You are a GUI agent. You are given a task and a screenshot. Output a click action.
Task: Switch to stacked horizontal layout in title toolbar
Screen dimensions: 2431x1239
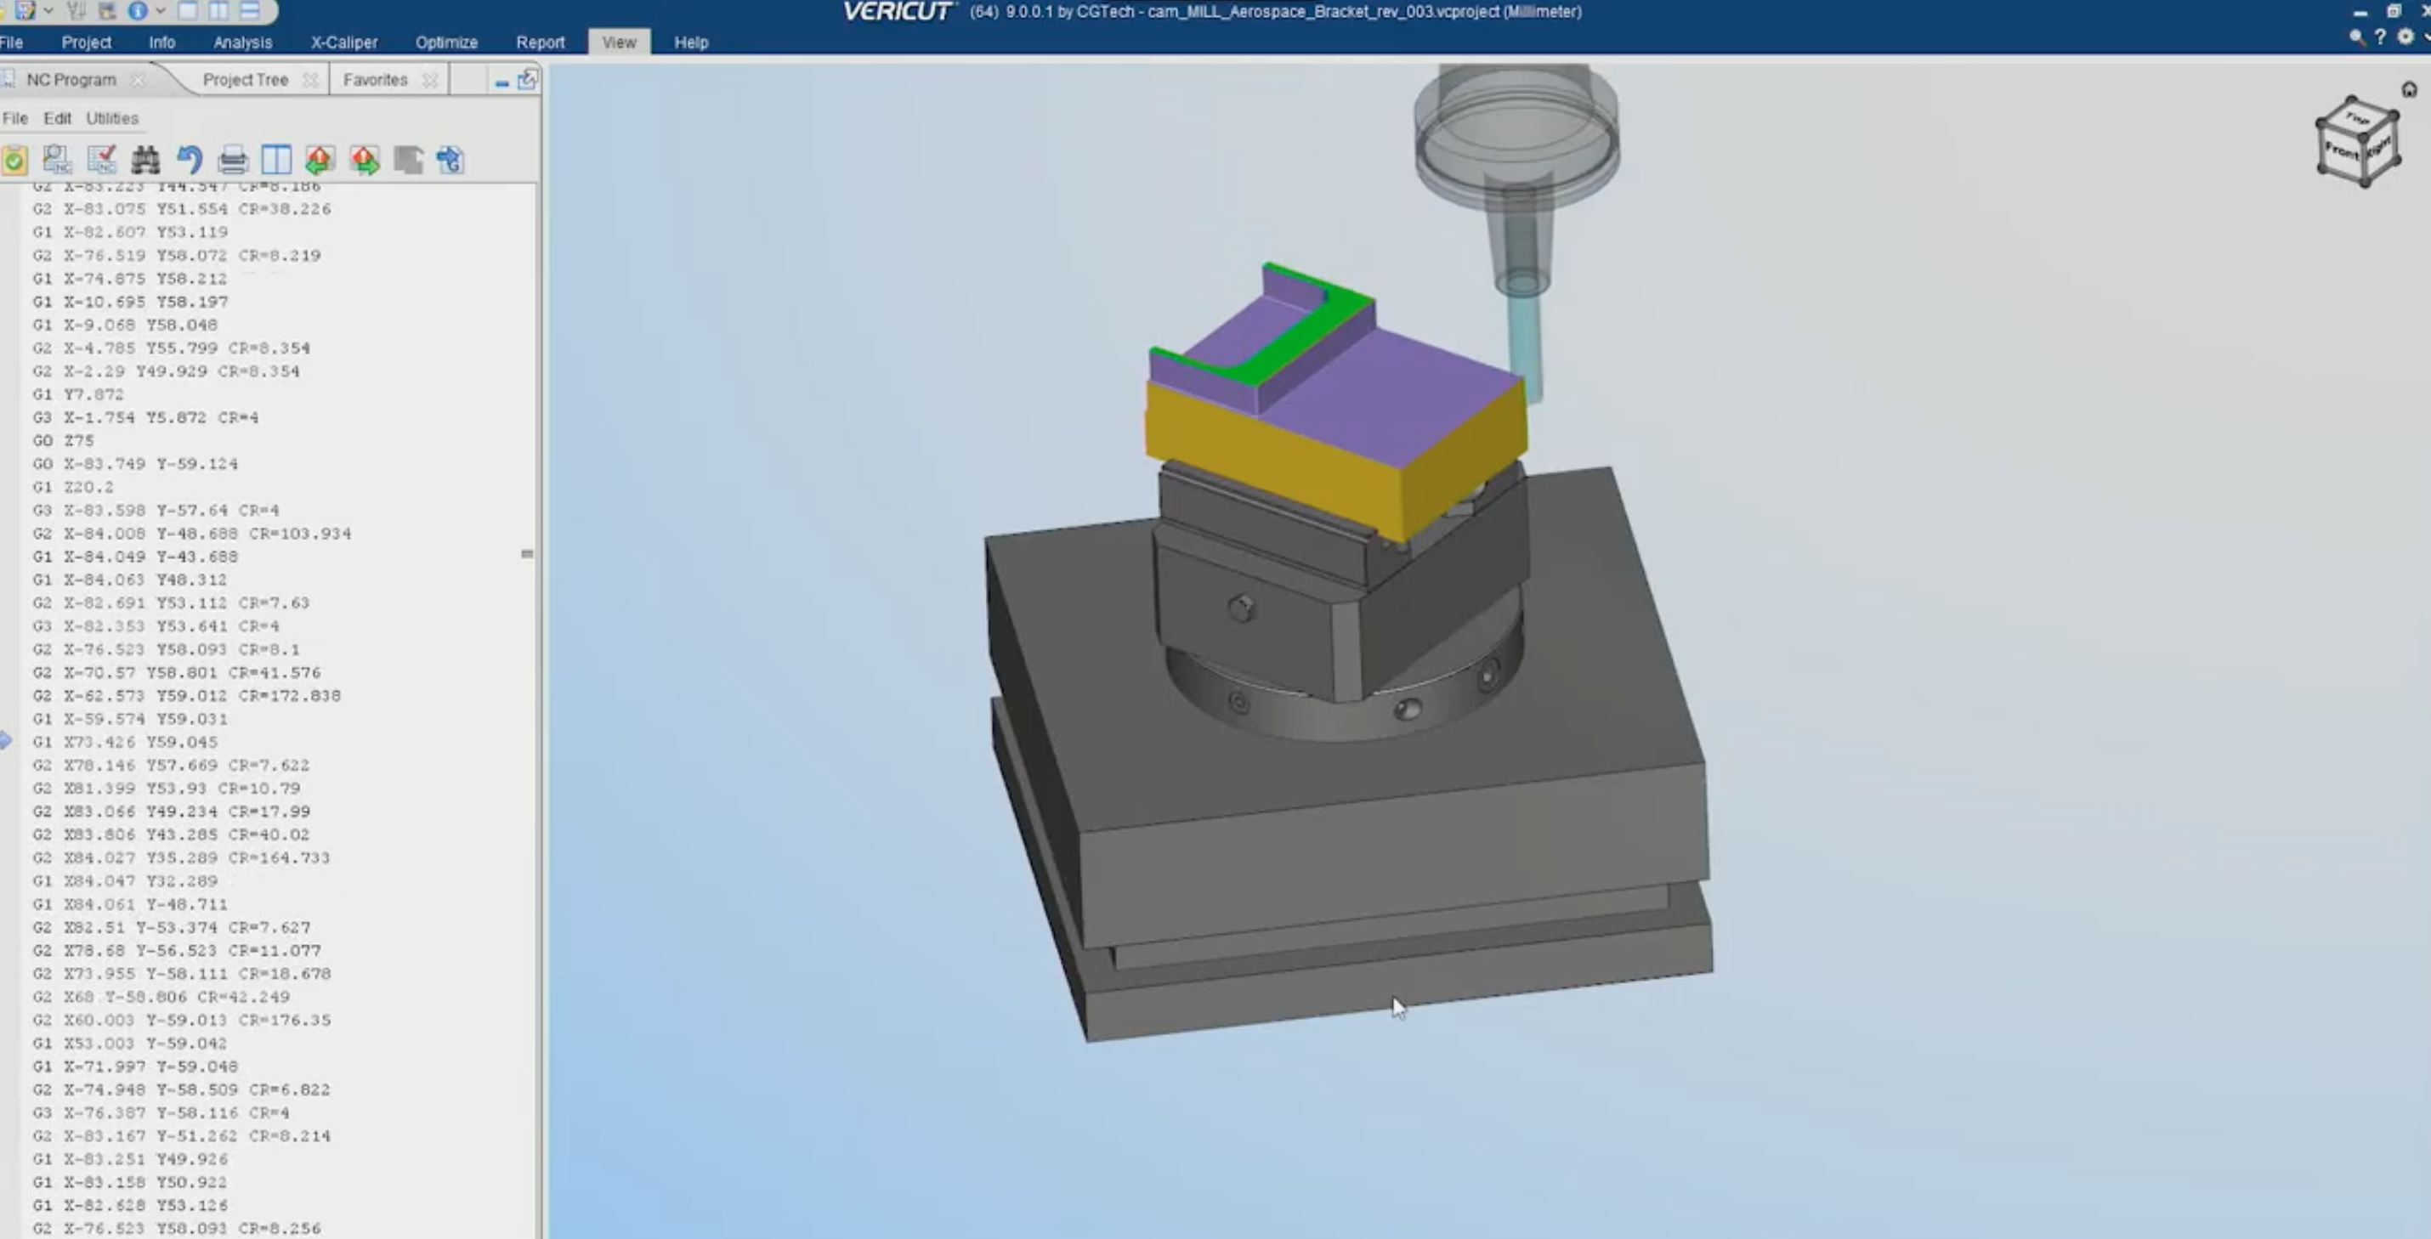point(250,11)
